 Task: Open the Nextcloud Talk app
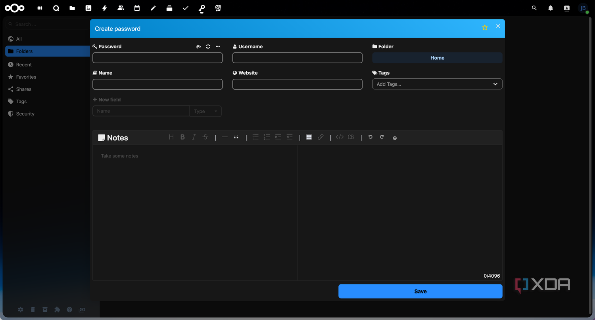click(x=56, y=8)
